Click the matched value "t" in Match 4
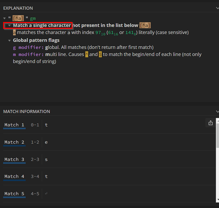This screenshot has height=208, width=219. (x=46, y=176)
